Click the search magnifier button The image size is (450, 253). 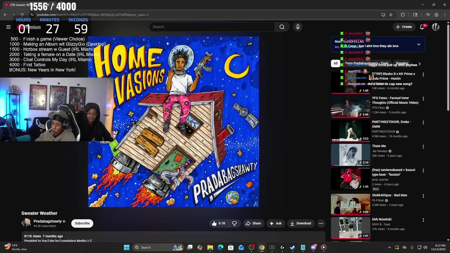pos(282,27)
